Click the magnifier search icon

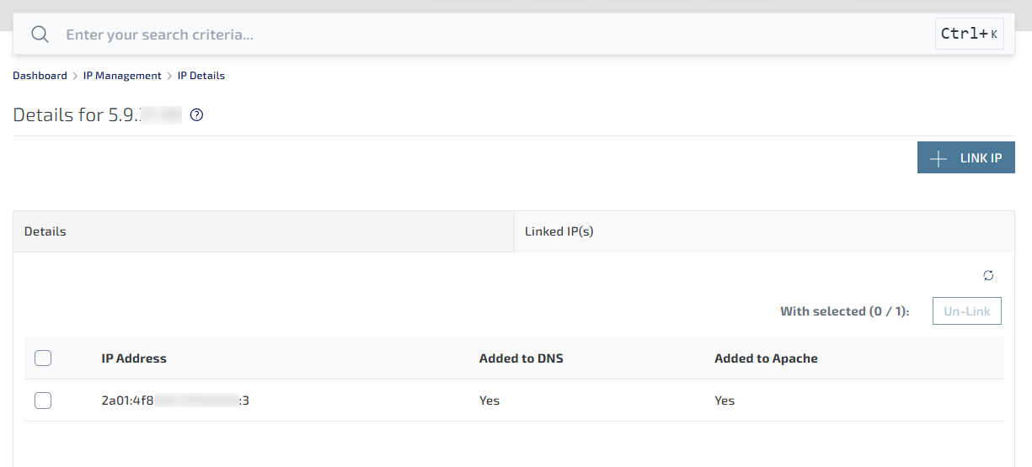(x=40, y=34)
